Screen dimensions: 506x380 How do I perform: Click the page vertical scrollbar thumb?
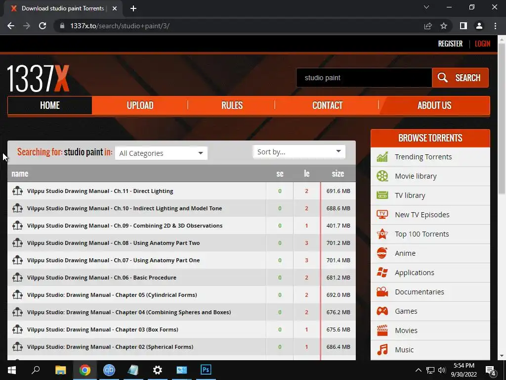point(502,118)
